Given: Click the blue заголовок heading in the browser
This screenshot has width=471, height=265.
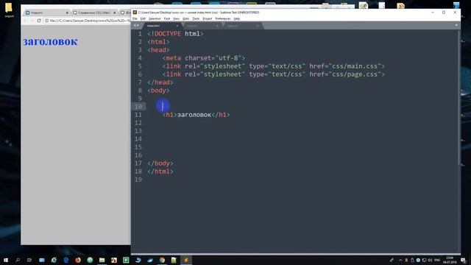Looking at the screenshot, I should point(51,41).
